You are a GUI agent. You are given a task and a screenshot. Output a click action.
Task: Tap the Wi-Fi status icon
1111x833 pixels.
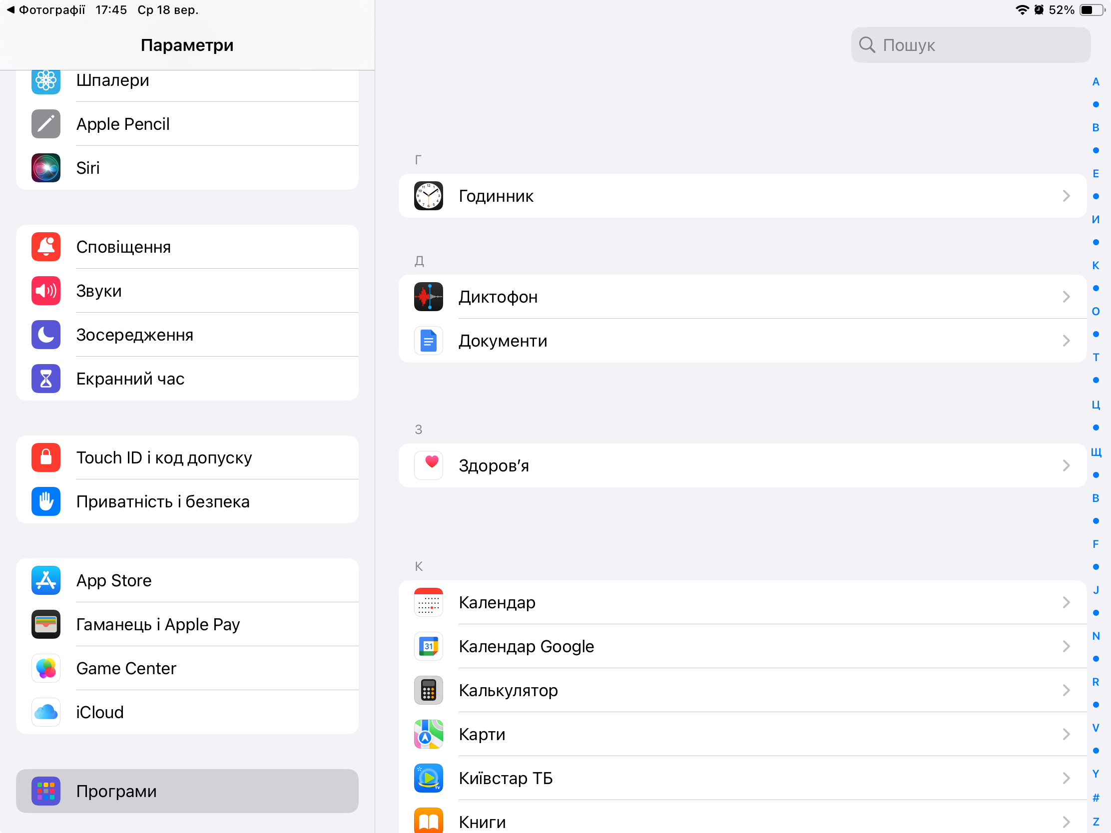click(1022, 10)
